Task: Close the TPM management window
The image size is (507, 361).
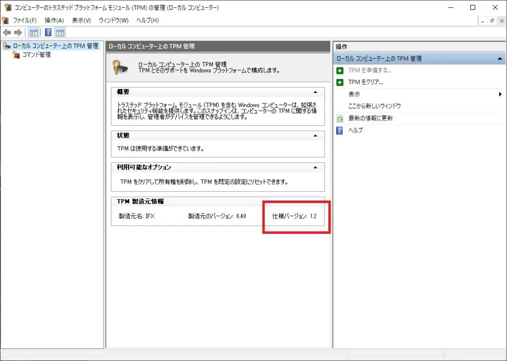Action: coord(495,7)
